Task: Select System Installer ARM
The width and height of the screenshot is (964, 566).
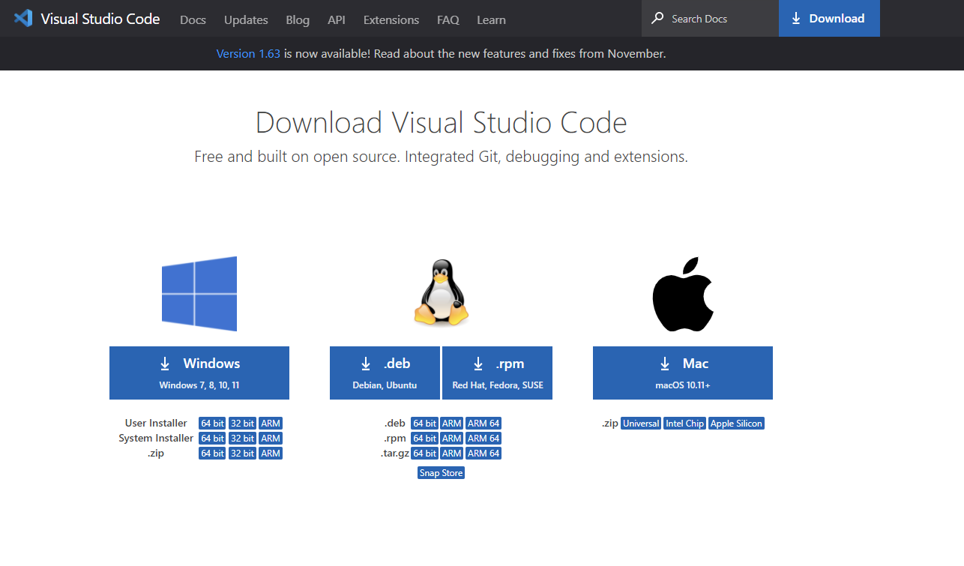Action: (271, 439)
